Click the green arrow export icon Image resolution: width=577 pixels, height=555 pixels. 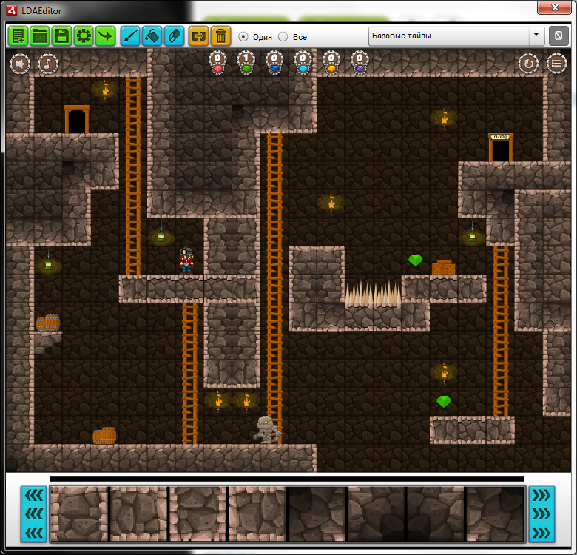pos(106,36)
